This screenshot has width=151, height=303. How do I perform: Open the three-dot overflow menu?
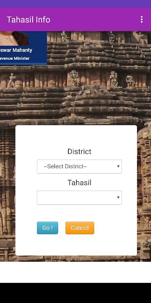click(142, 20)
